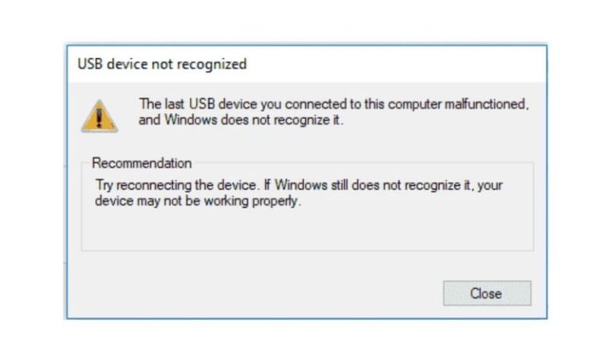This screenshot has height=342, width=609.
Task: Click the word "properly" in the recommendation
Action: (x=280, y=200)
